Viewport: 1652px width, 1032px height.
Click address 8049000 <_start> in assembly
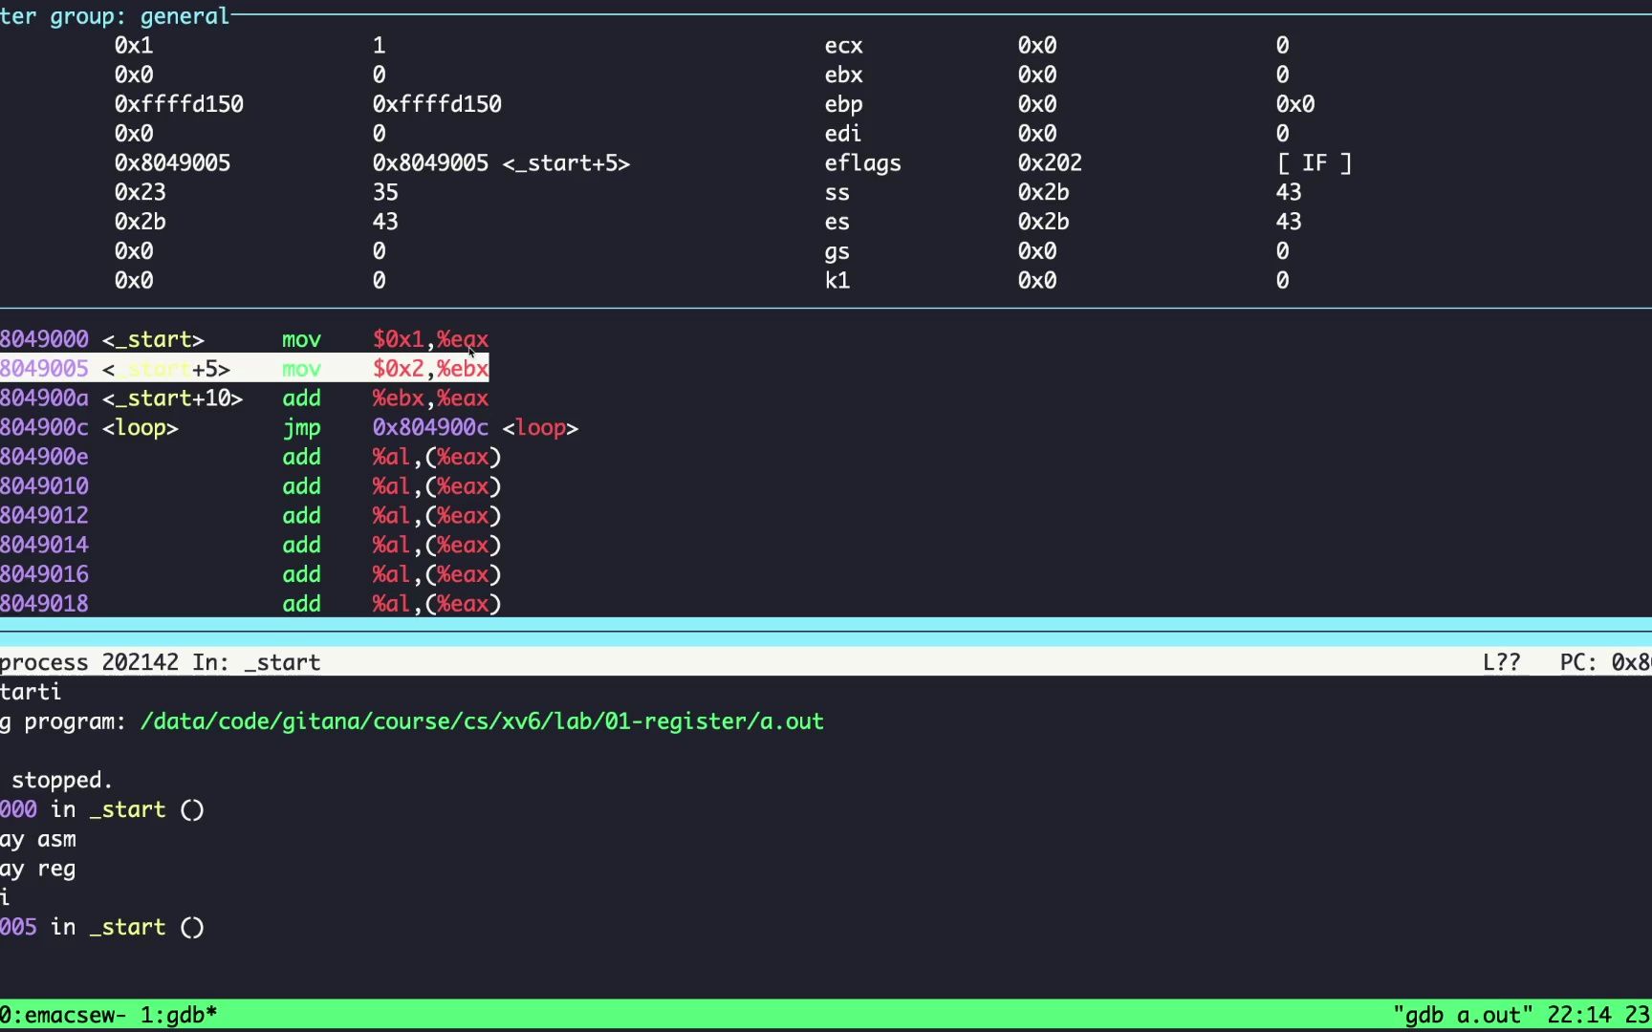101,340
